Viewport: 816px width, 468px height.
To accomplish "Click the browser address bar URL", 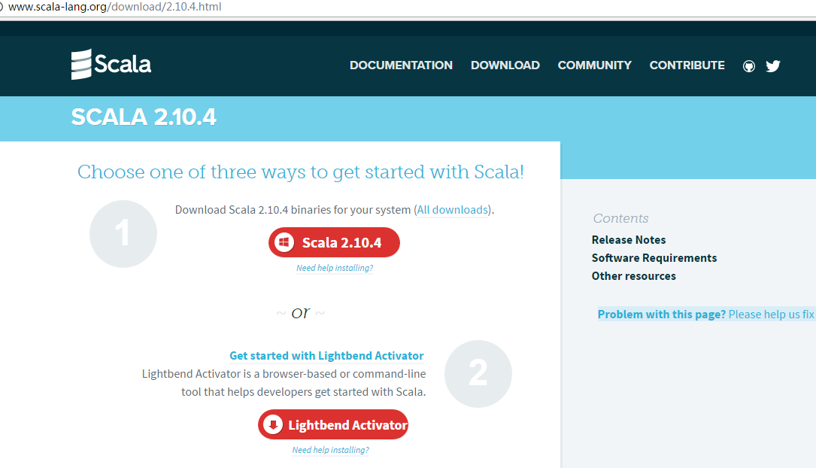I will coord(114,8).
